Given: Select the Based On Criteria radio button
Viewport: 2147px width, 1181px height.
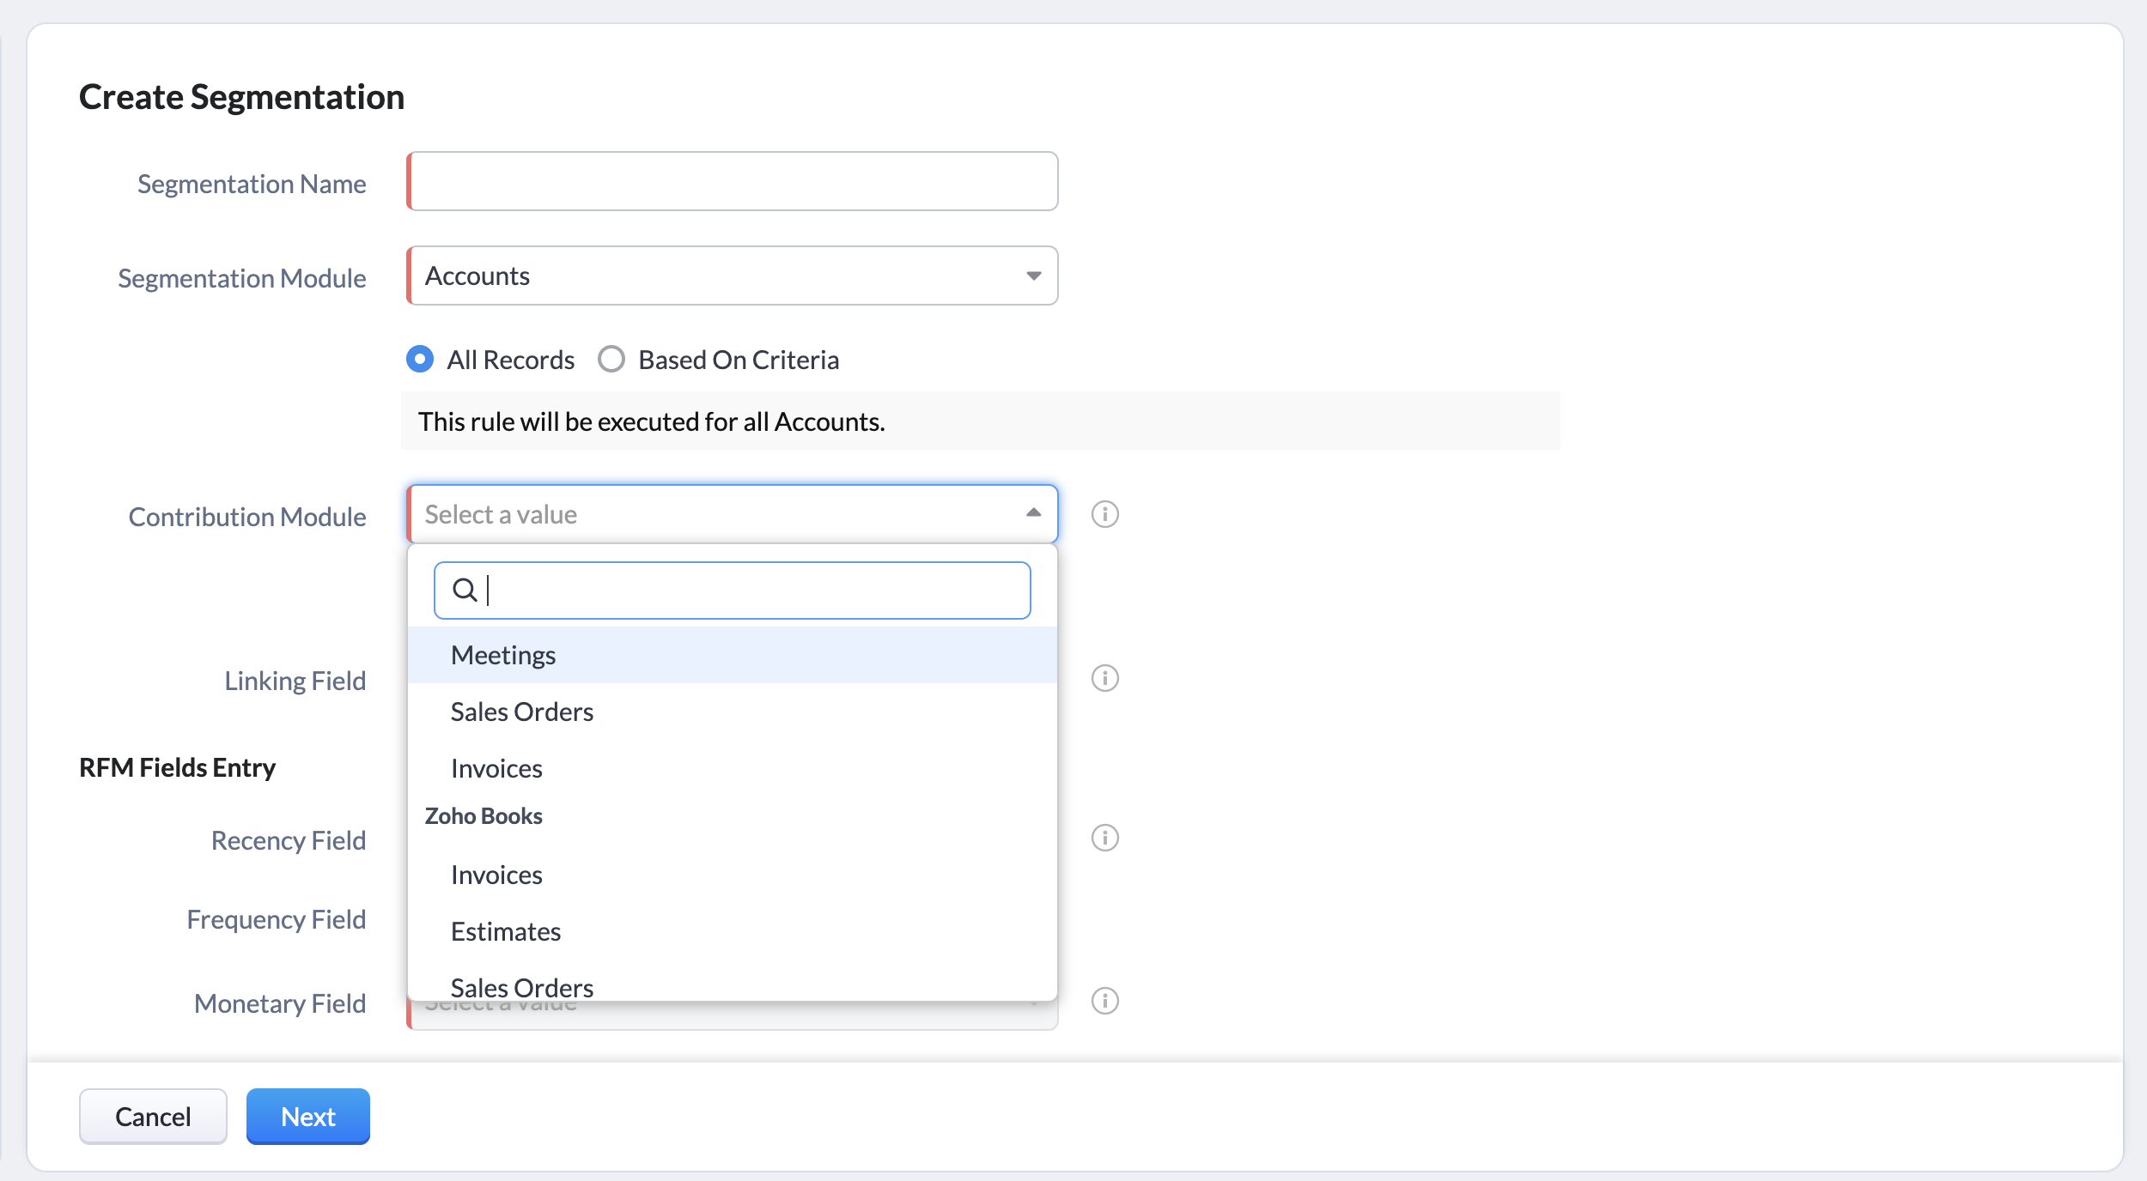Looking at the screenshot, I should click(612, 358).
